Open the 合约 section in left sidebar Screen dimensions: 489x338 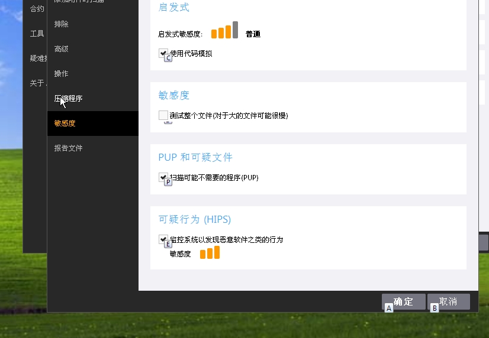pyautogui.click(x=37, y=9)
